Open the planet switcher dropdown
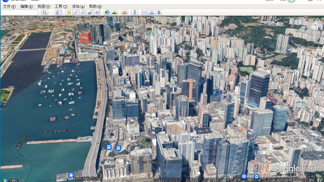Screen dimensions: 324x182 click(124, 12)
